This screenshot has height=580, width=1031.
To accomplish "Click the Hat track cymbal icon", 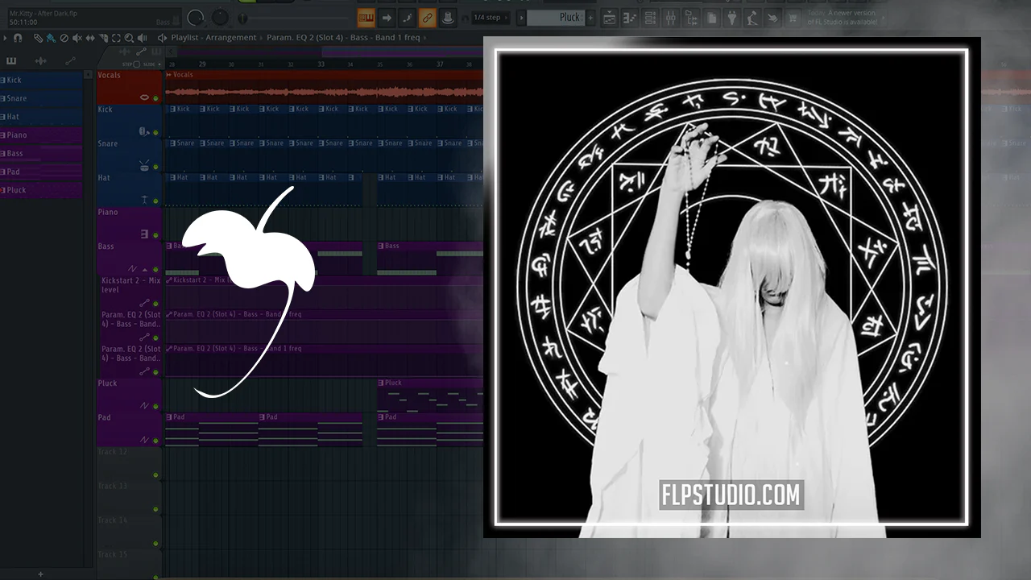I will 145,199.
